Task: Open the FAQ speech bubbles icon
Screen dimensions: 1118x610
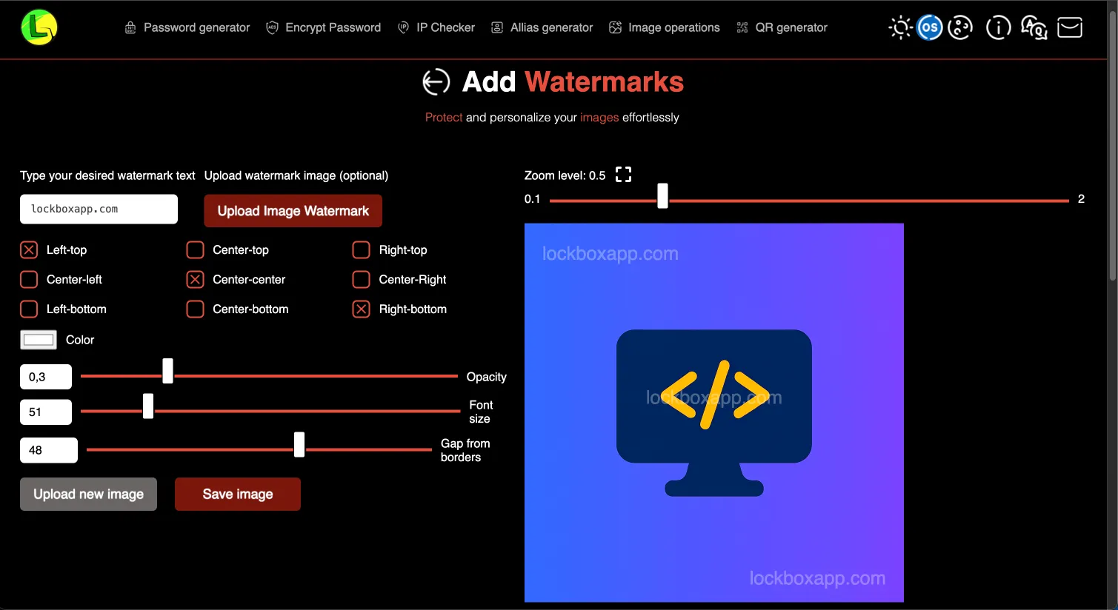Action: pyautogui.click(x=1034, y=28)
